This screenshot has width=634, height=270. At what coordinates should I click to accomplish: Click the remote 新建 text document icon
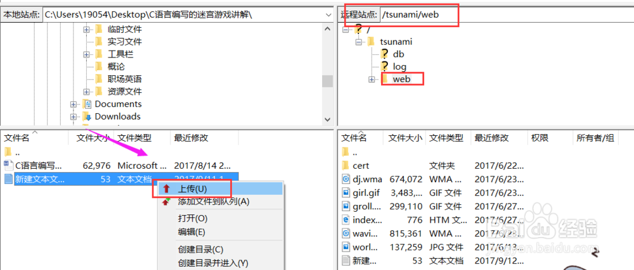(346, 261)
